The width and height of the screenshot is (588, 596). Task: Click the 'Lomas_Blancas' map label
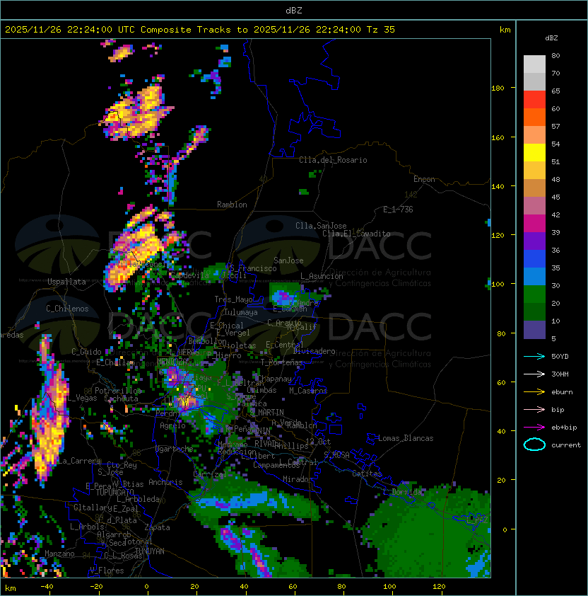(x=406, y=438)
